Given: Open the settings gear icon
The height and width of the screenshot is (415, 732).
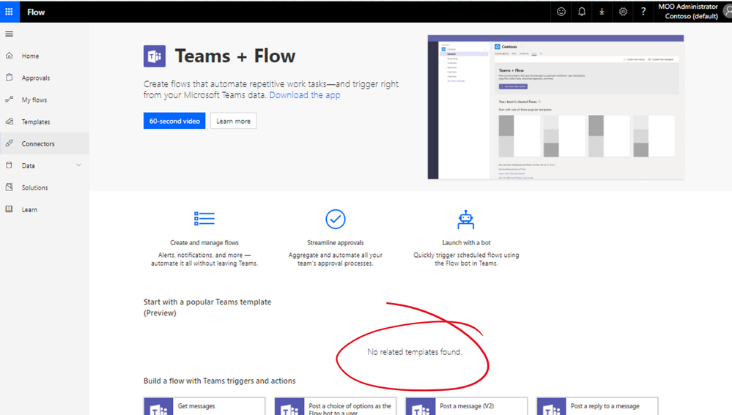Looking at the screenshot, I should coord(623,12).
